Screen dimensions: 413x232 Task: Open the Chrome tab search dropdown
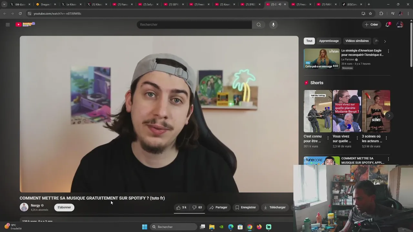[x=4, y=5]
